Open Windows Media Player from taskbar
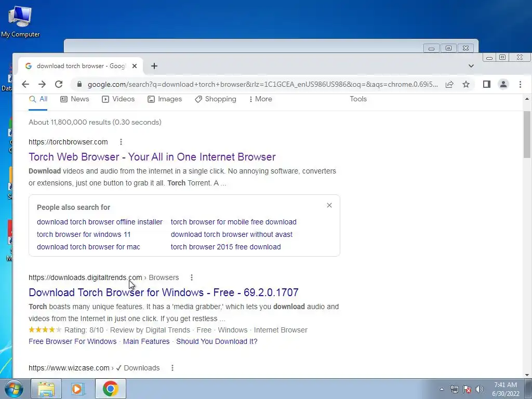532x399 pixels. click(x=78, y=389)
